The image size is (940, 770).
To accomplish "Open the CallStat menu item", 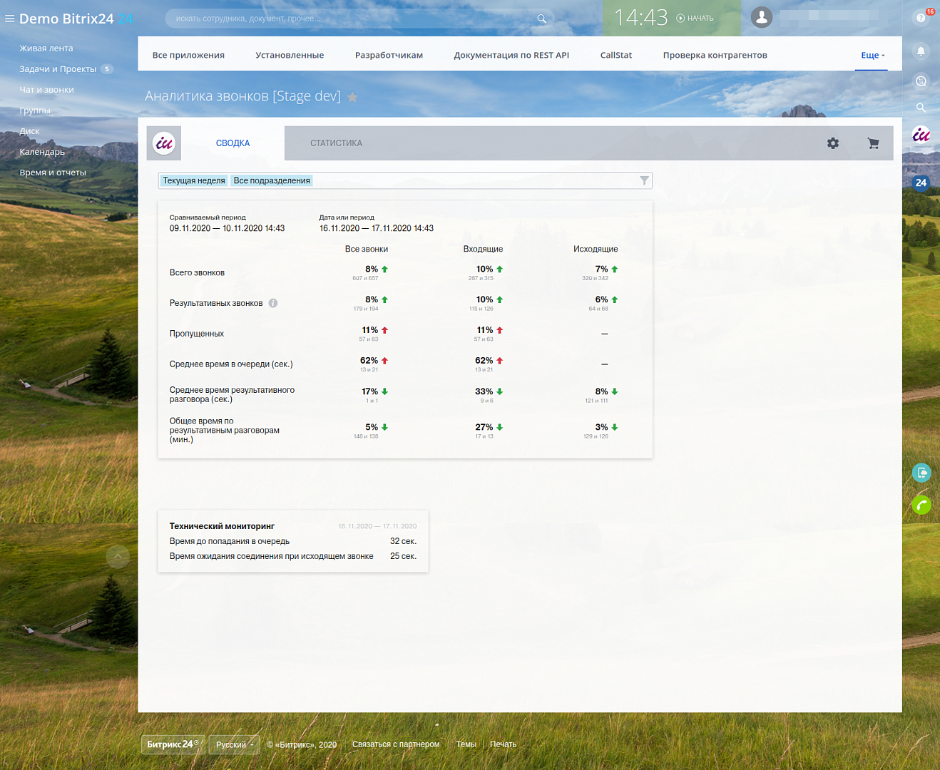I will tap(615, 56).
